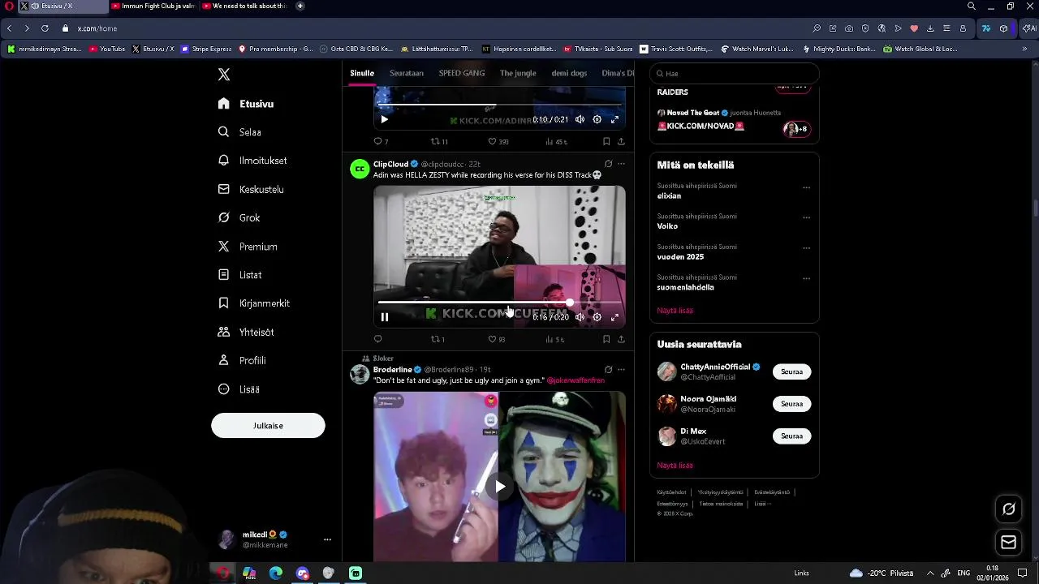
Task: Click the Julkaise post button
Action: pos(268,426)
